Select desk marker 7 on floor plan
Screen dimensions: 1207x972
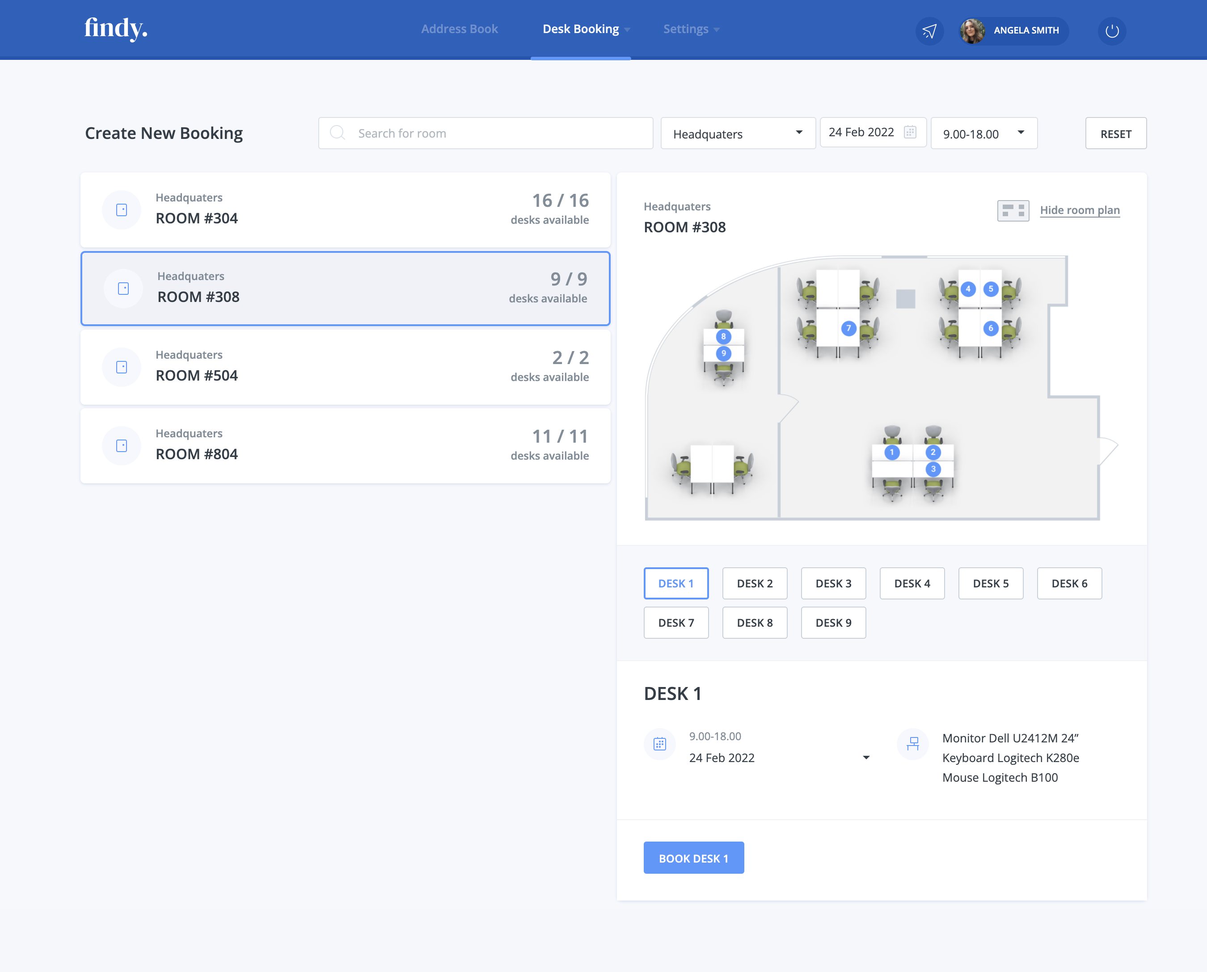click(848, 329)
